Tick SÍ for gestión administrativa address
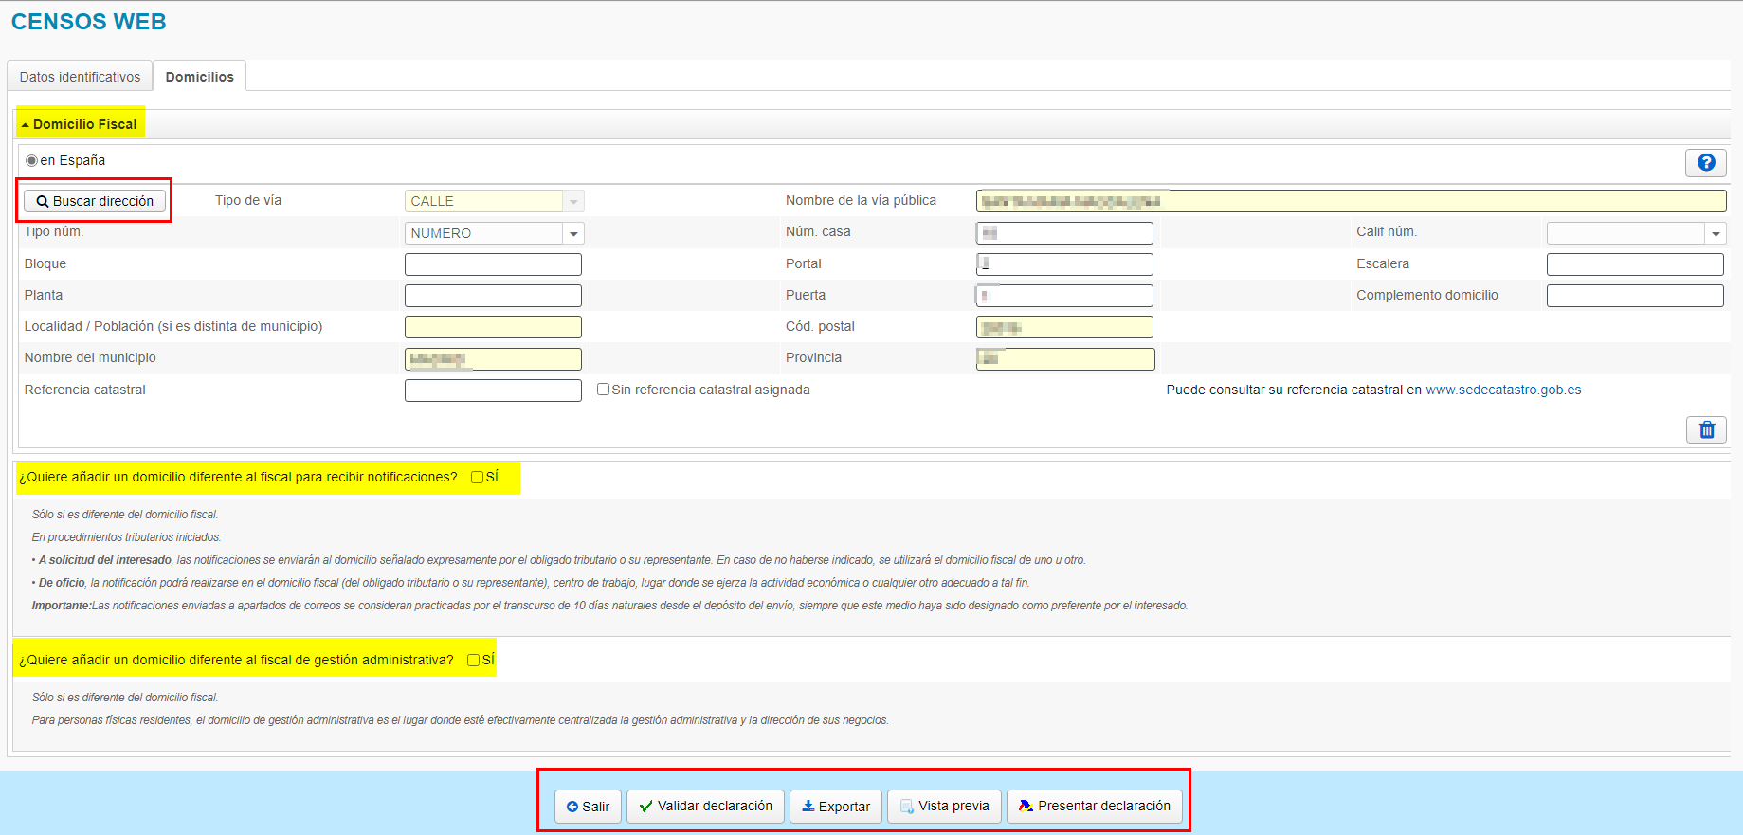 coord(473,660)
